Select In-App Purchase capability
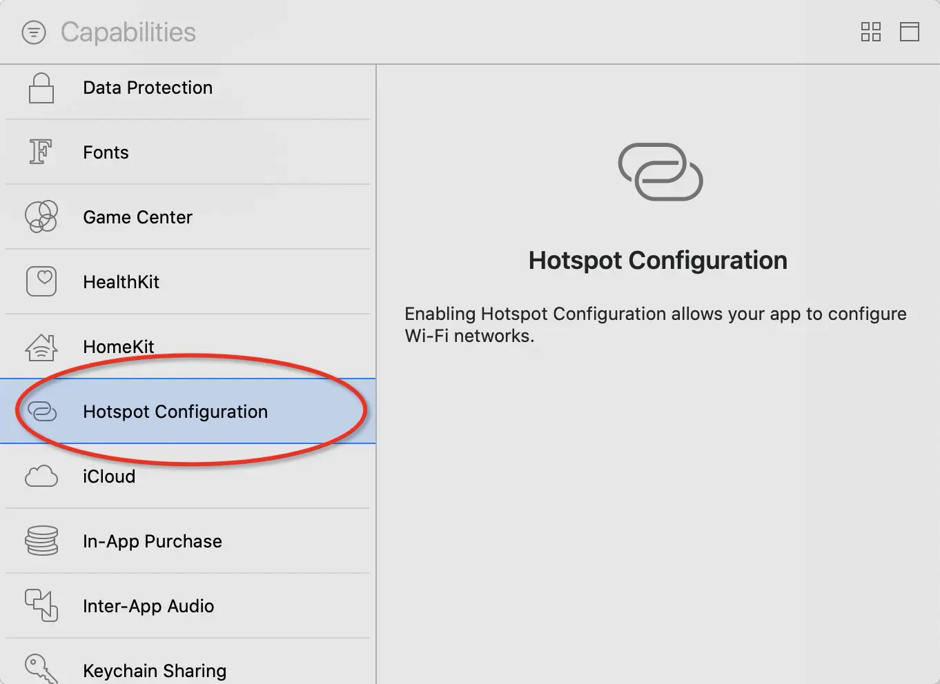Screen dimensions: 940x684 (153, 541)
